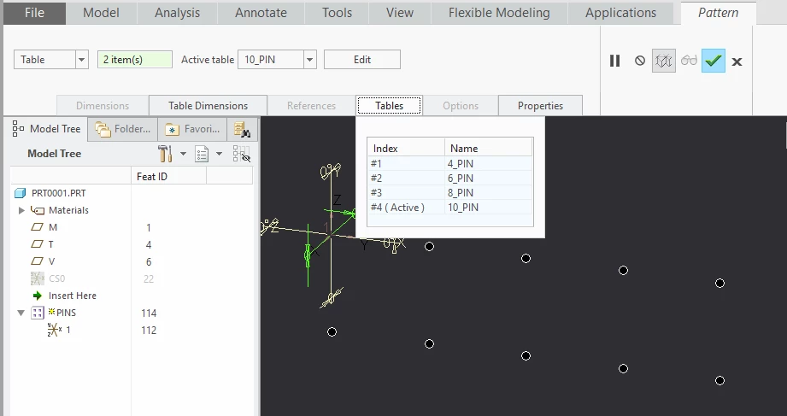The height and width of the screenshot is (416, 787).
Task: Select active table row 10_PIN
Action: click(449, 208)
